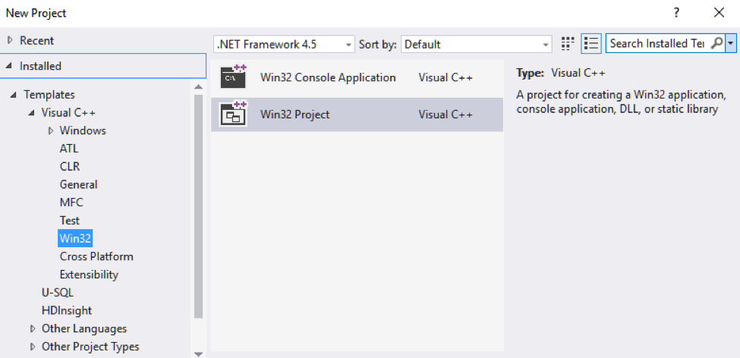Click the Win32 Console Application template icon
Viewport: 740px width, 358px height.
[233, 78]
